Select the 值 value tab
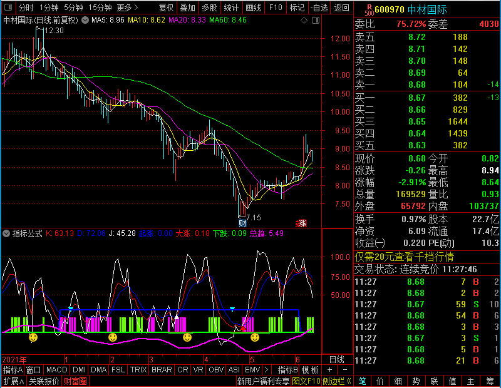The height and width of the screenshot is (388, 501). (452, 381)
